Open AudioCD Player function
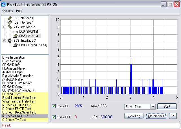 point(13,72)
